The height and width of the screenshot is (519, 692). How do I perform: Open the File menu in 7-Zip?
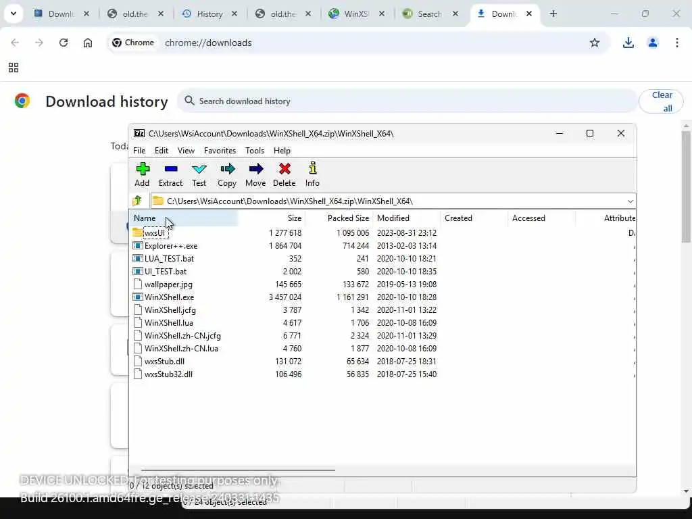coord(139,151)
